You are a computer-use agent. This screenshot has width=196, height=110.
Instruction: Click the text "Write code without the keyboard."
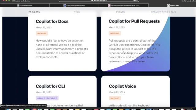click(x=129, y=105)
